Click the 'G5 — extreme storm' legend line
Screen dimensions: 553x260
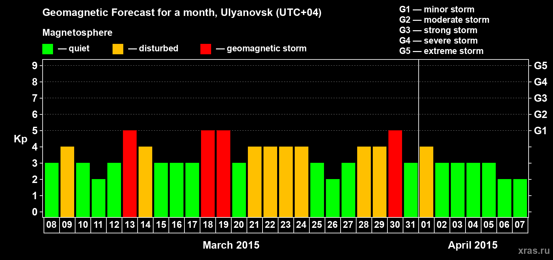441,51
